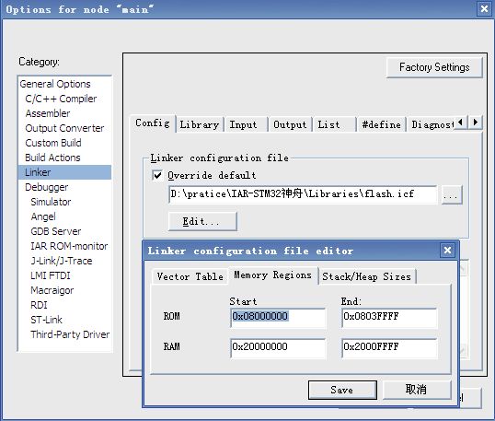Select Debugger category
This screenshot has width=495, height=421.
pyautogui.click(x=47, y=187)
